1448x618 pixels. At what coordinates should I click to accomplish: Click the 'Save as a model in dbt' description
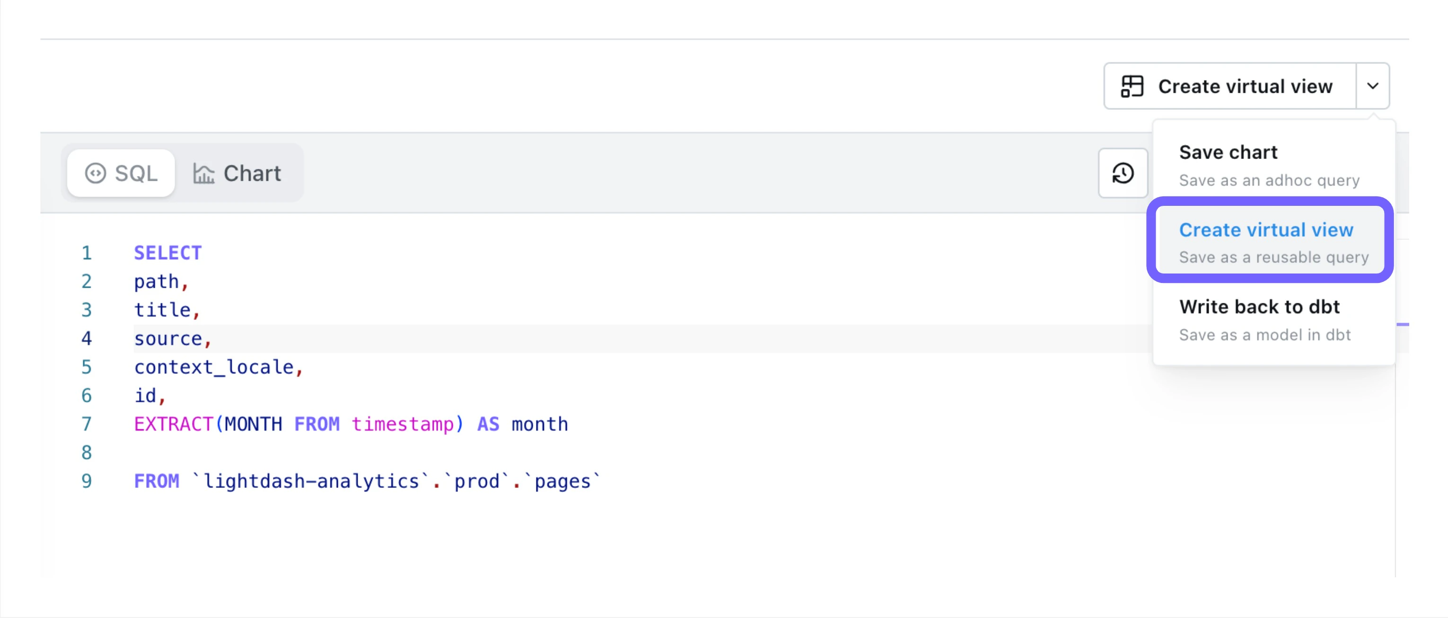[1264, 335]
